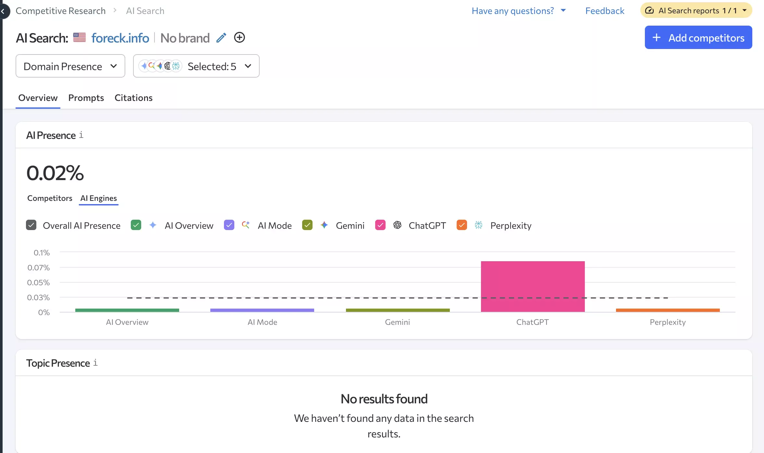Viewport: 764px width, 453px height.
Task: Click the AI Overview sparkle icon in legend
Action: (x=153, y=225)
